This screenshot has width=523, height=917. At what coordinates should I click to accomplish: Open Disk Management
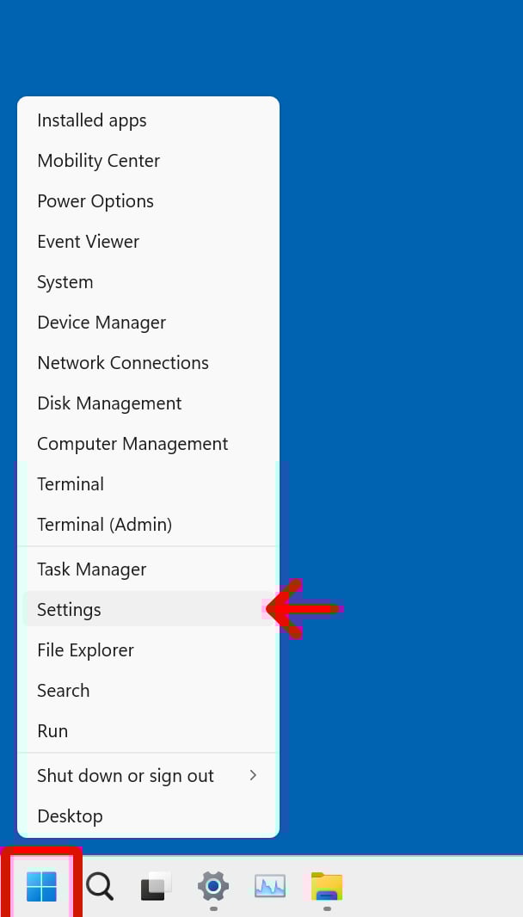pyautogui.click(x=109, y=403)
